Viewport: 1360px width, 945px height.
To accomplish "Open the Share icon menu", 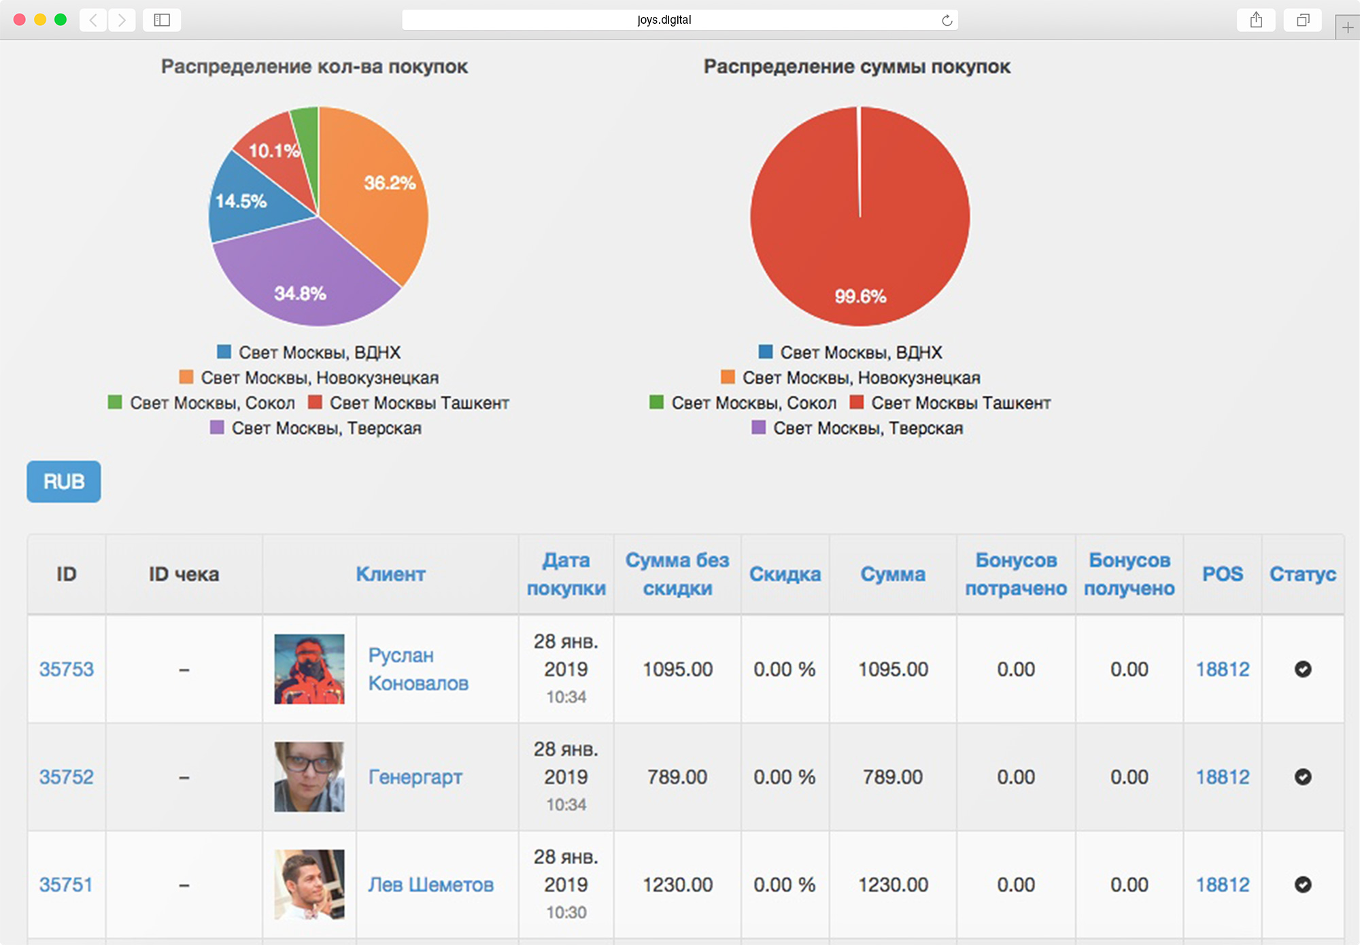I will 1256,20.
